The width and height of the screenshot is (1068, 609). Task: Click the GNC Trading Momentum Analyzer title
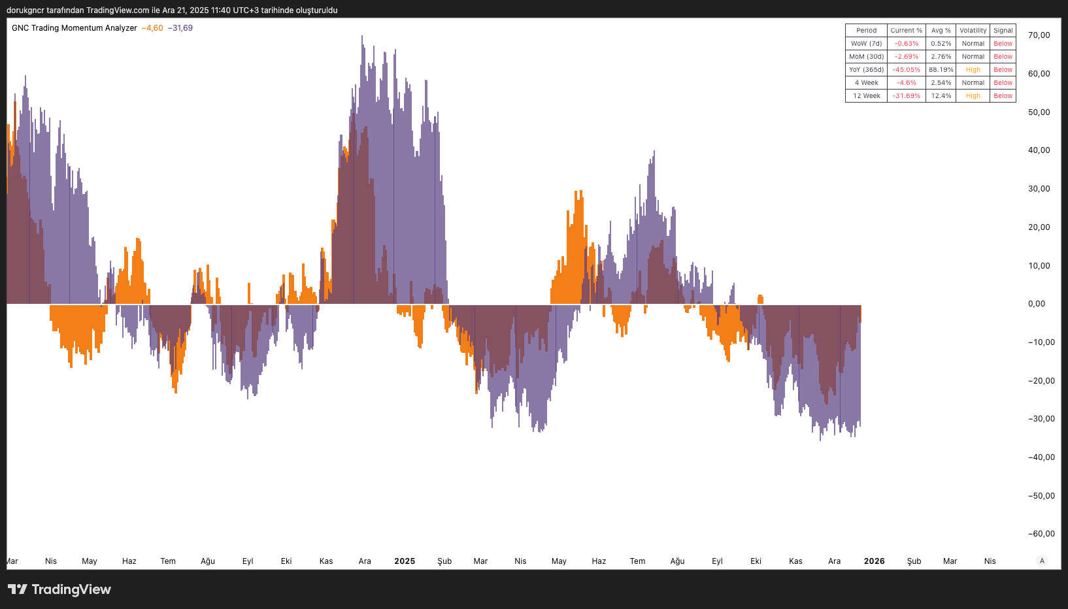pos(75,28)
